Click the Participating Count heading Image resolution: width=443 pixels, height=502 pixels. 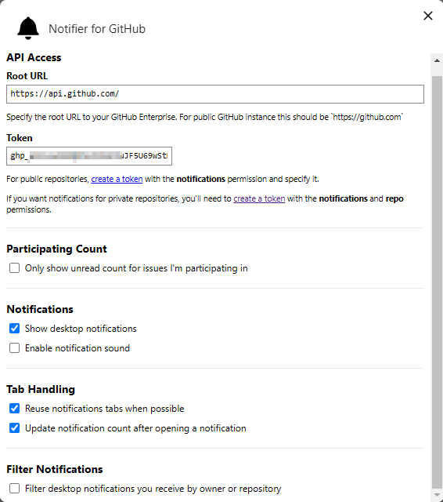tap(56, 249)
